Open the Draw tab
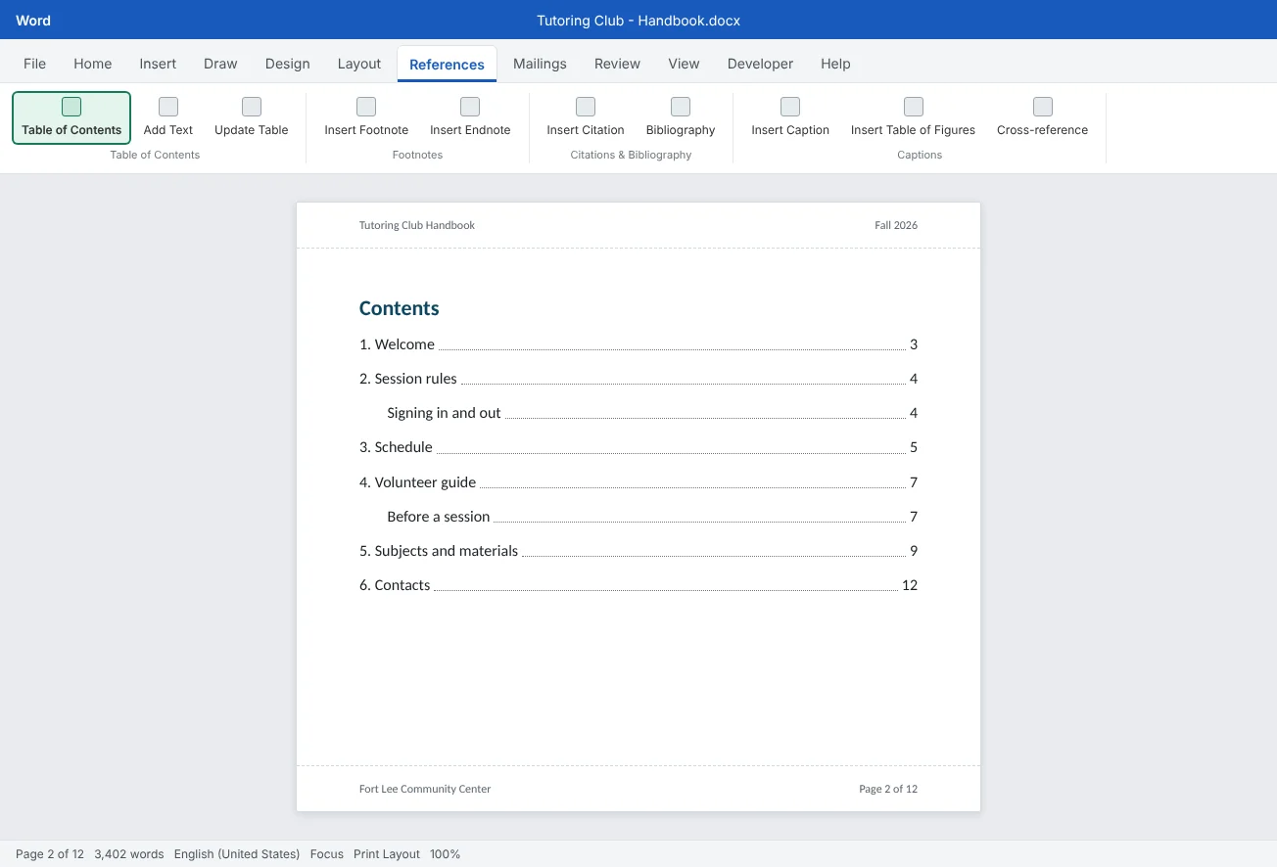The image size is (1277, 867). pyautogui.click(x=220, y=64)
